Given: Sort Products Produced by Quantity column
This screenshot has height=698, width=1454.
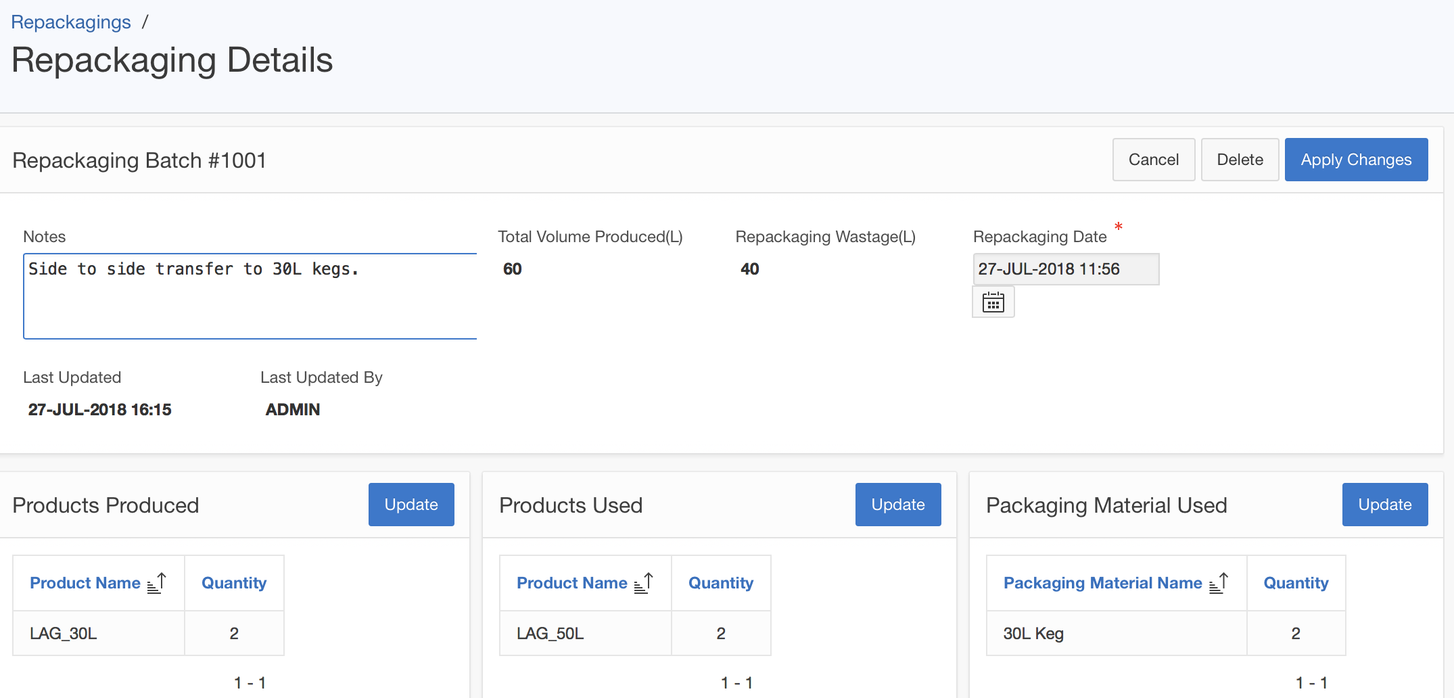Looking at the screenshot, I should click(x=234, y=583).
